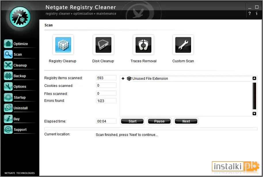The width and height of the screenshot is (263, 177).
Task: Click the Backup icon in sidebar
Action: pyautogui.click(x=8, y=76)
